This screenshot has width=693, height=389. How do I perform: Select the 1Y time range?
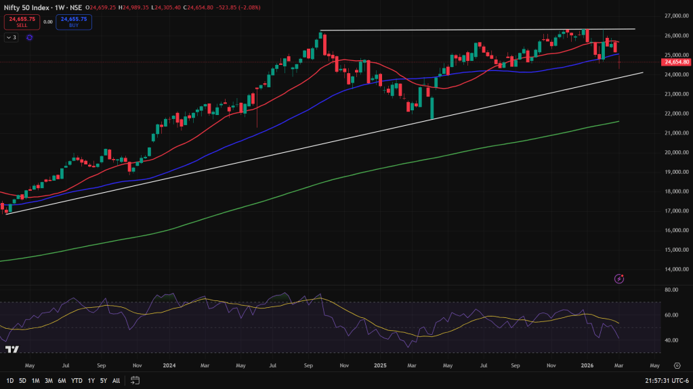(x=91, y=380)
